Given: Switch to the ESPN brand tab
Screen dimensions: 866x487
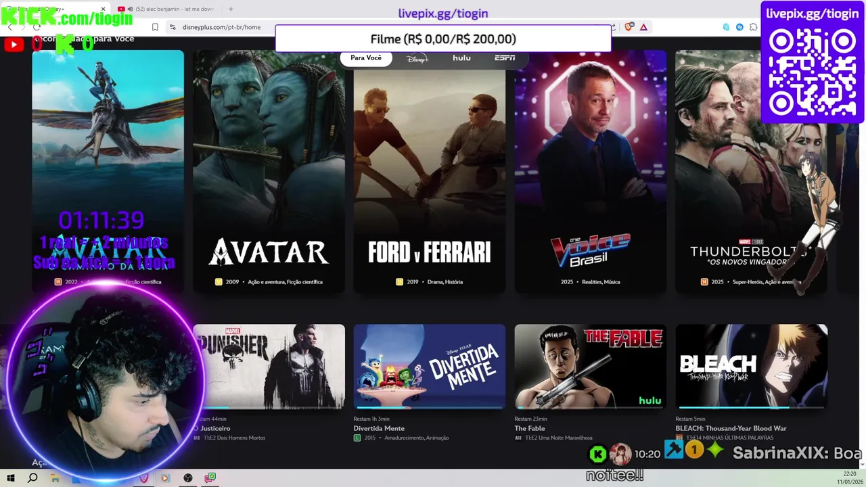Looking at the screenshot, I should tap(505, 58).
